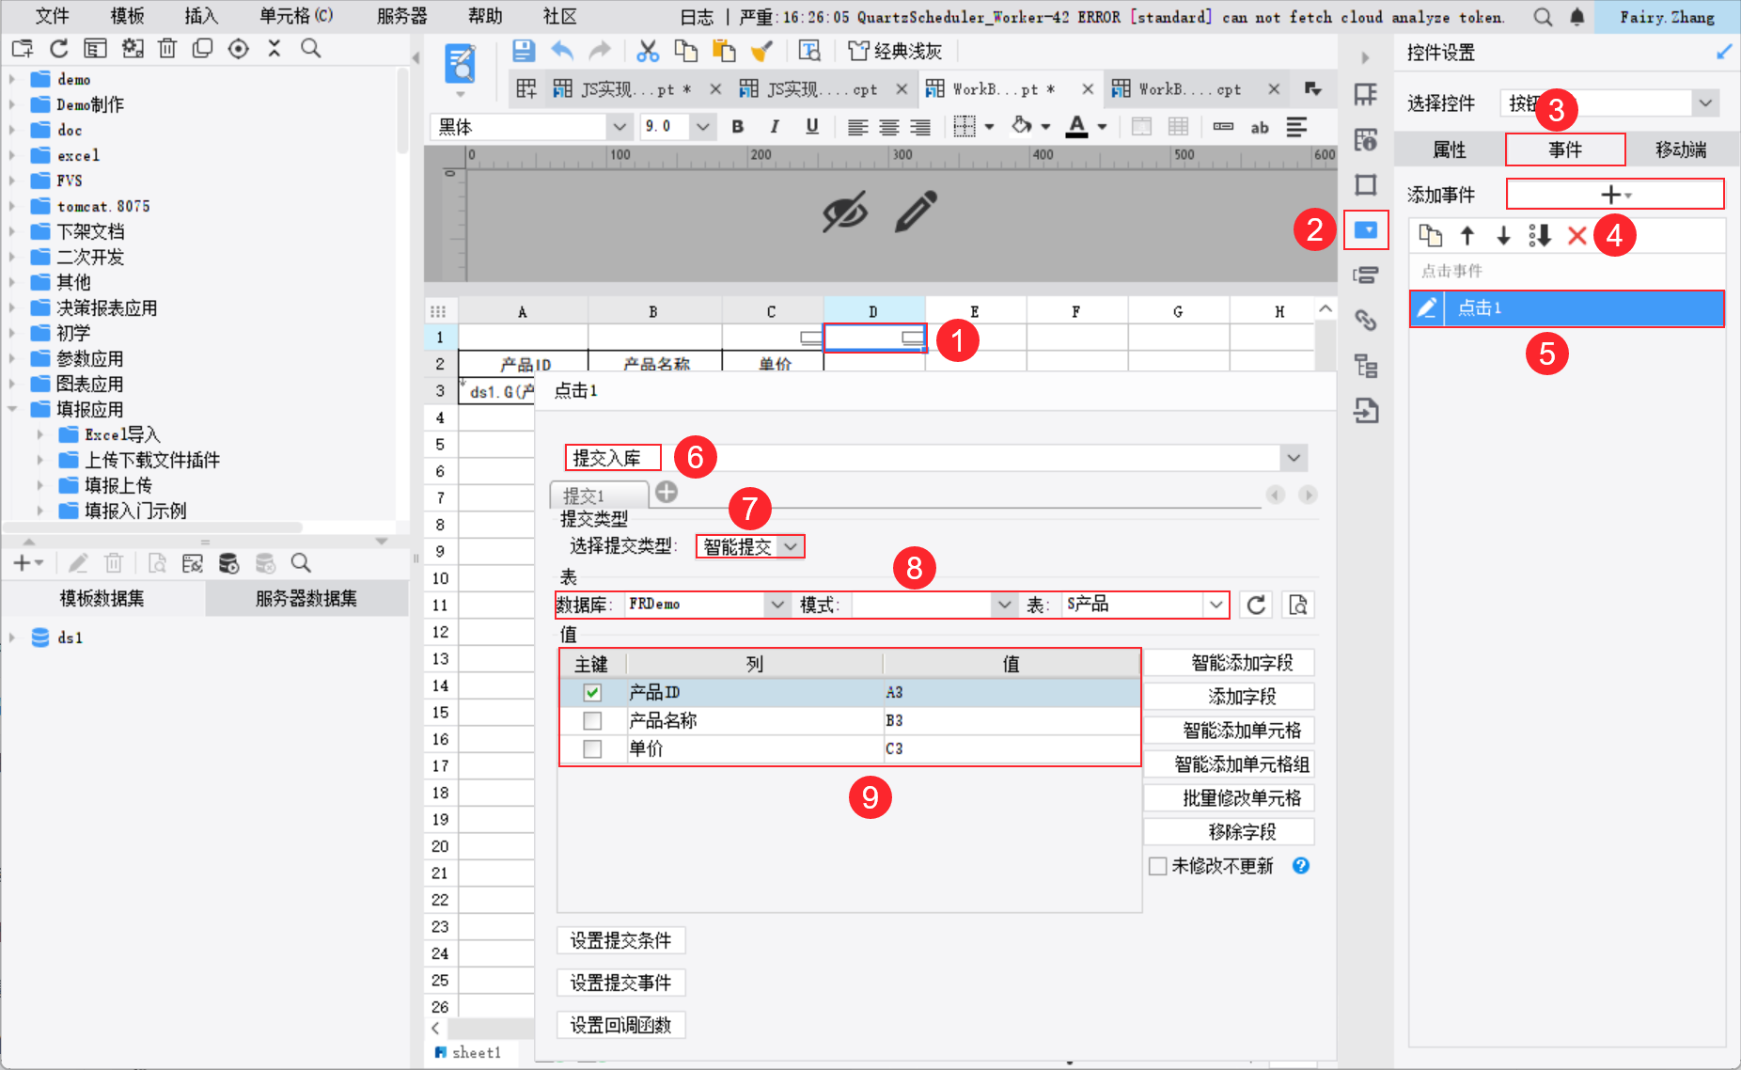Image resolution: width=1741 pixels, height=1070 pixels.
Task: Move the event up
Action: pyautogui.click(x=1467, y=236)
